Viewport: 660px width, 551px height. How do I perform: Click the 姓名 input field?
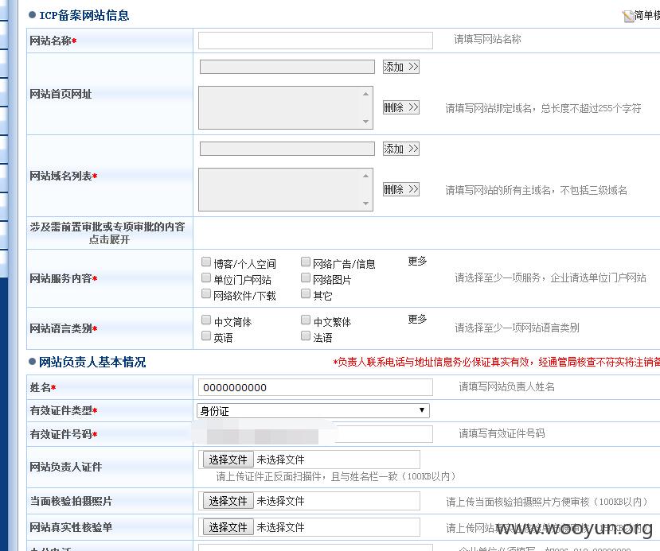[315, 387]
